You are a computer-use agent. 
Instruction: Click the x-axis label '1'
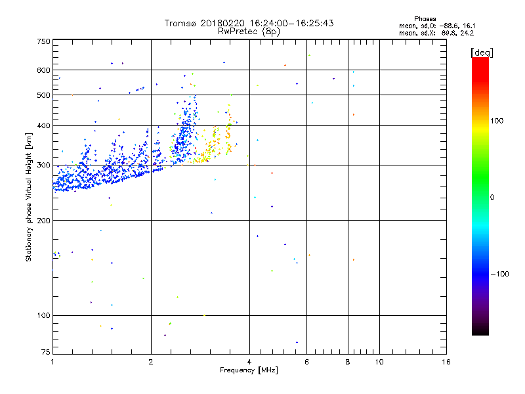tap(52, 362)
